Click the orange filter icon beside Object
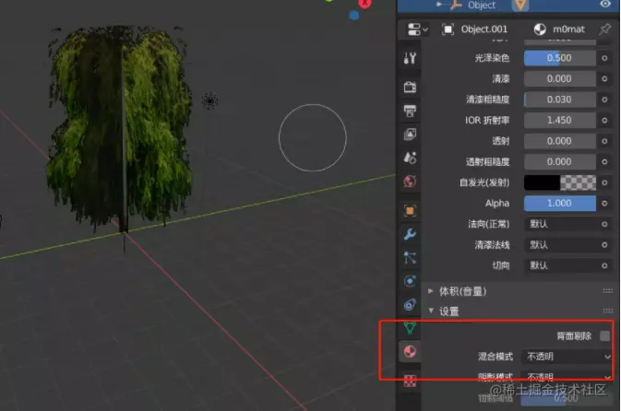The height and width of the screenshot is (411, 621). 520,5
